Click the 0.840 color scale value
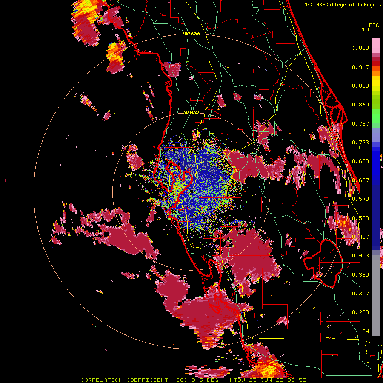The image size is (383, 383). pos(360,105)
